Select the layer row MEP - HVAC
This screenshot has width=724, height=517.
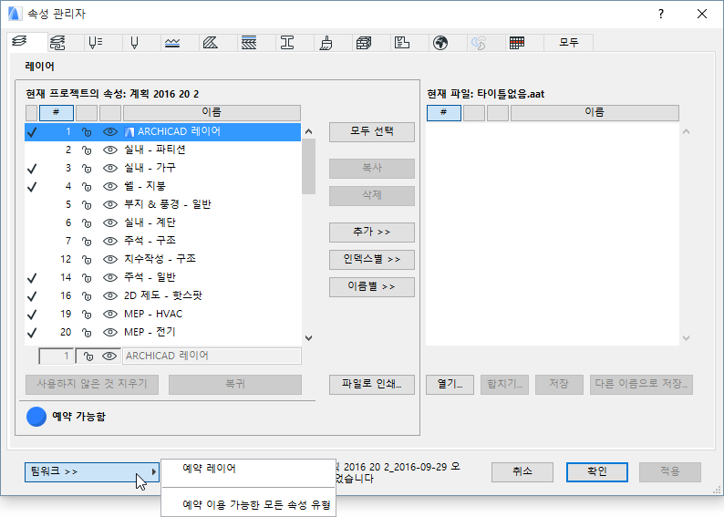click(163, 315)
